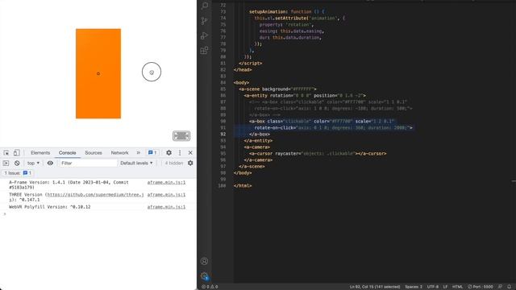Click the a-cursor raycaster code line
Screen dimensions: 516x290
pos(318,154)
